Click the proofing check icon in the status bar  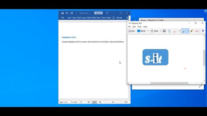click(x=81, y=102)
